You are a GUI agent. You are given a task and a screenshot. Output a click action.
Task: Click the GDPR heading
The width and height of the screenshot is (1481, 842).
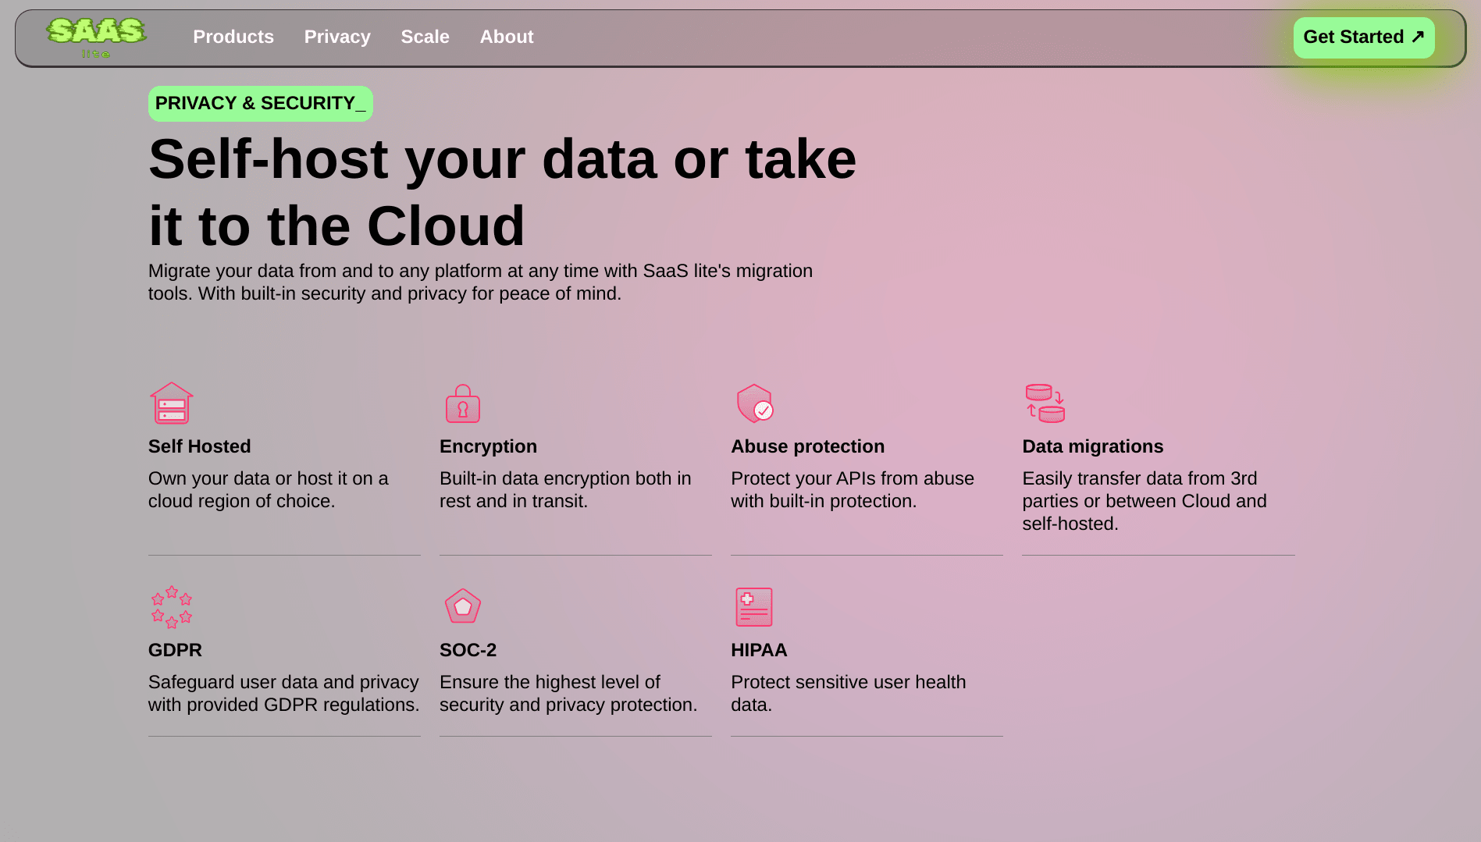click(x=175, y=650)
